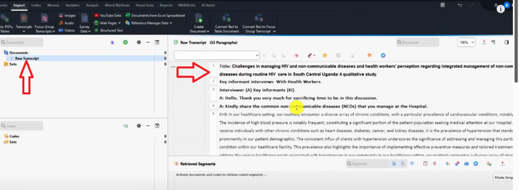Open Convert Text to Focus Group Transcript

pos(259,23)
